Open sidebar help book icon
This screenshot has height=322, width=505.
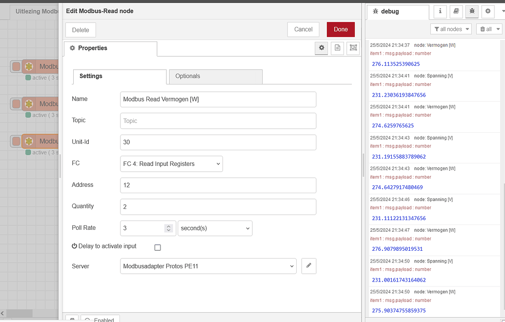pos(456,11)
